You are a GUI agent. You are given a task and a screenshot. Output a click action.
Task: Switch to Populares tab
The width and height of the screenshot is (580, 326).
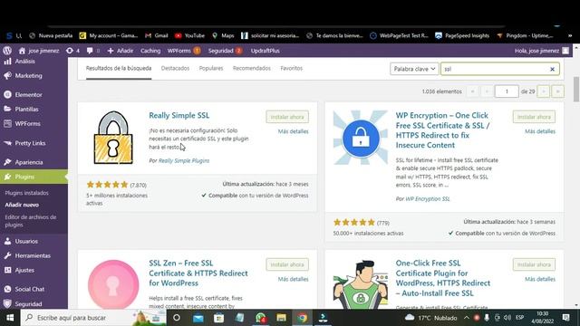click(211, 69)
